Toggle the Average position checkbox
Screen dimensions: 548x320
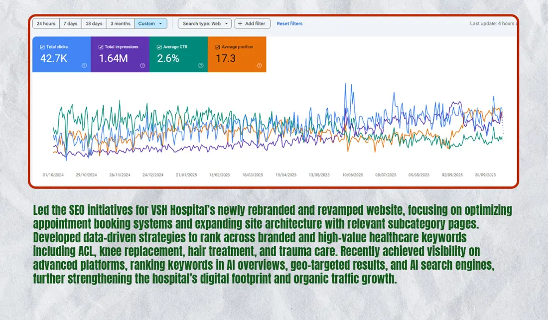coord(218,47)
